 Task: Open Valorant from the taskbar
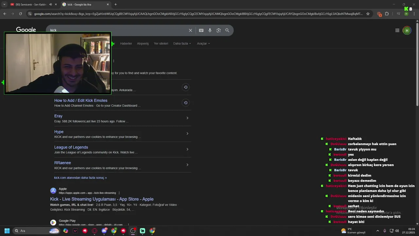click(x=75, y=231)
